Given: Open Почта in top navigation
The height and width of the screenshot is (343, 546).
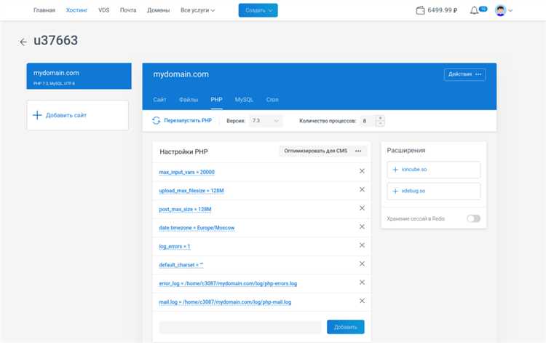Looking at the screenshot, I should (x=128, y=10).
